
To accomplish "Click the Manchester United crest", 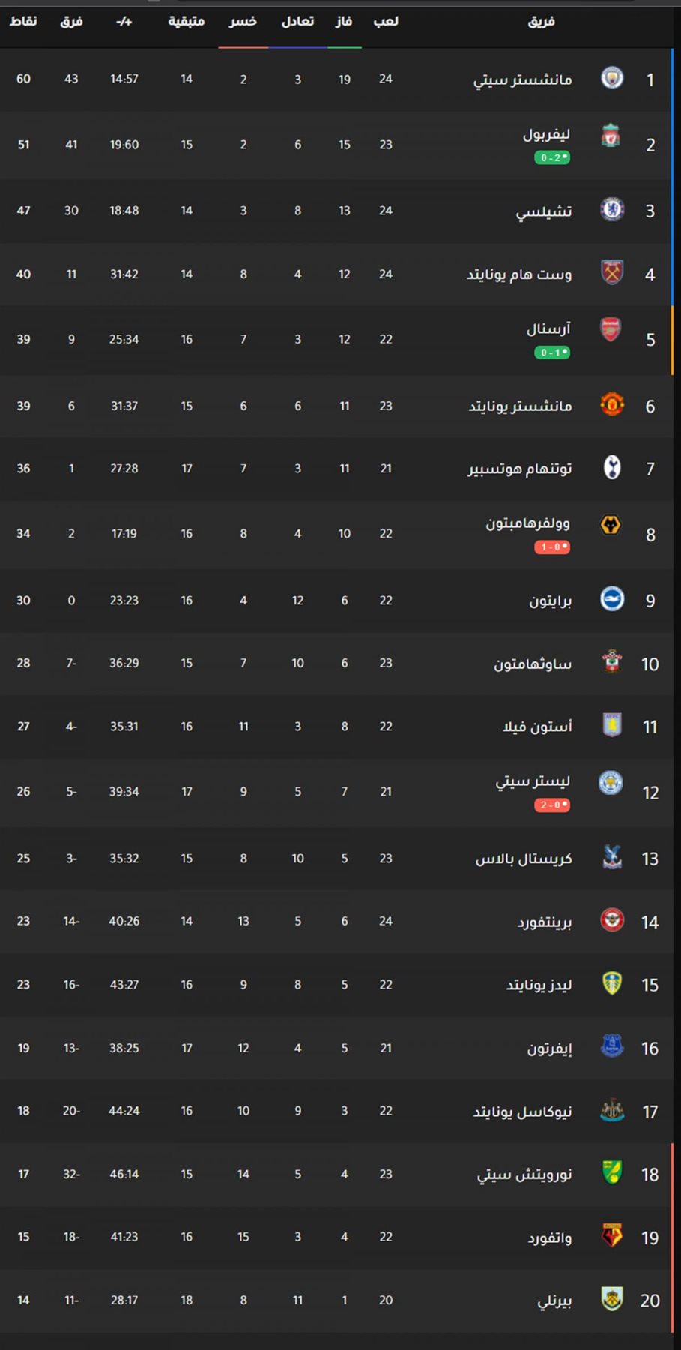I will 612,405.
